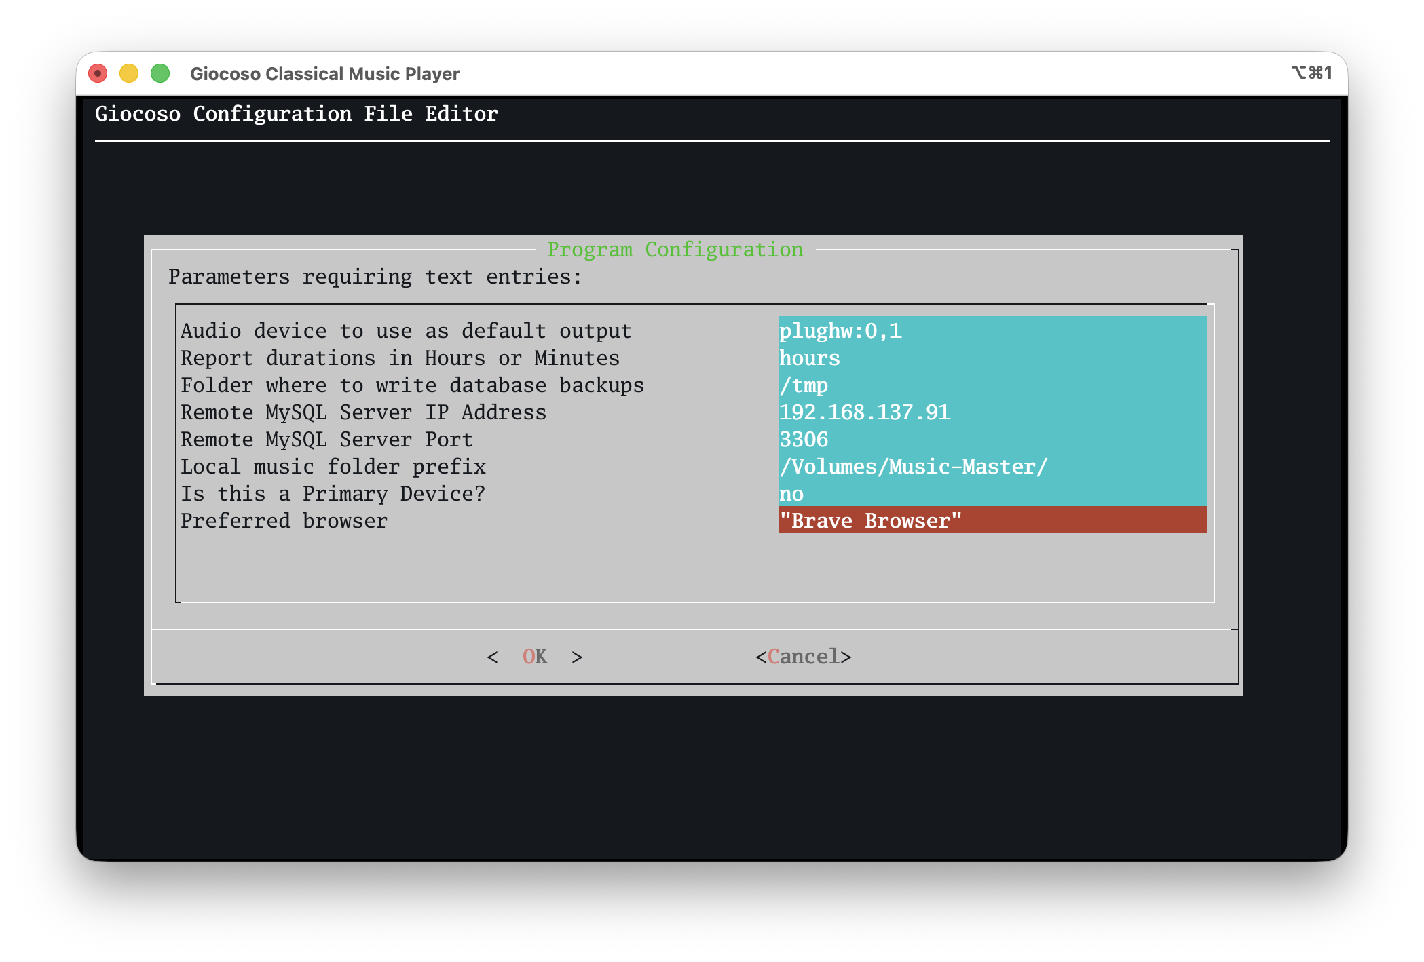Click the Audio device default output label
Screen dimensions: 1424x962
(x=406, y=331)
